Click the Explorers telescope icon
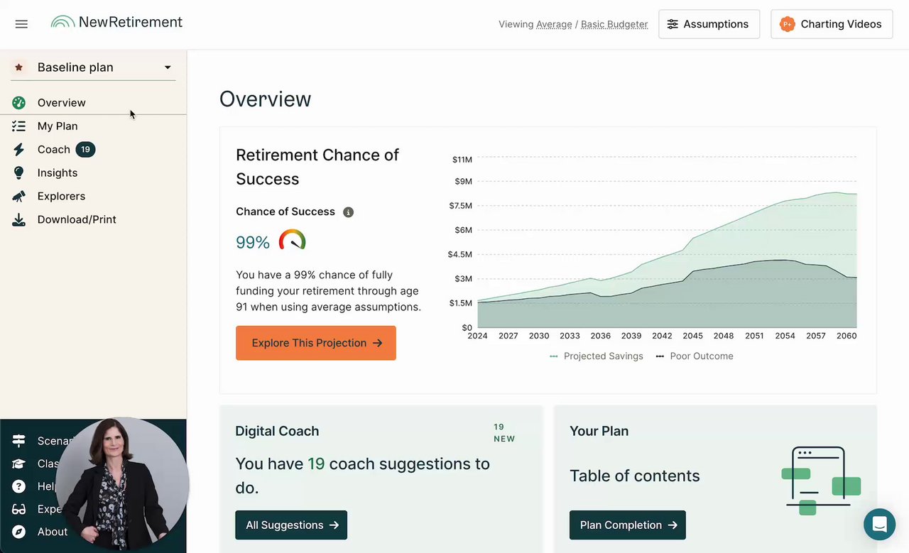 19,197
